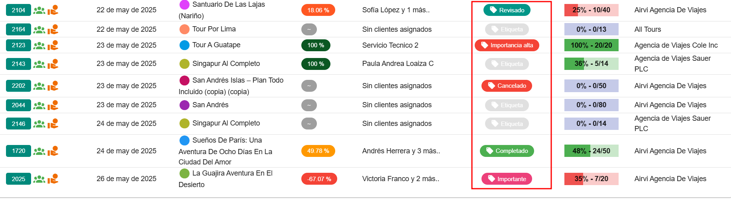731x199 pixels.
Task: Click the orange hand icon in row 2025
Action: (53, 179)
